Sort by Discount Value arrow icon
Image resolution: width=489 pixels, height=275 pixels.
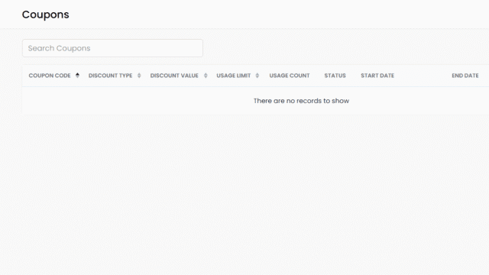tap(206, 76)
